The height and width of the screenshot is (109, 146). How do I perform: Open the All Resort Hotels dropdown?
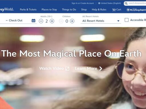pyautogui.click(x=101, y=21)
